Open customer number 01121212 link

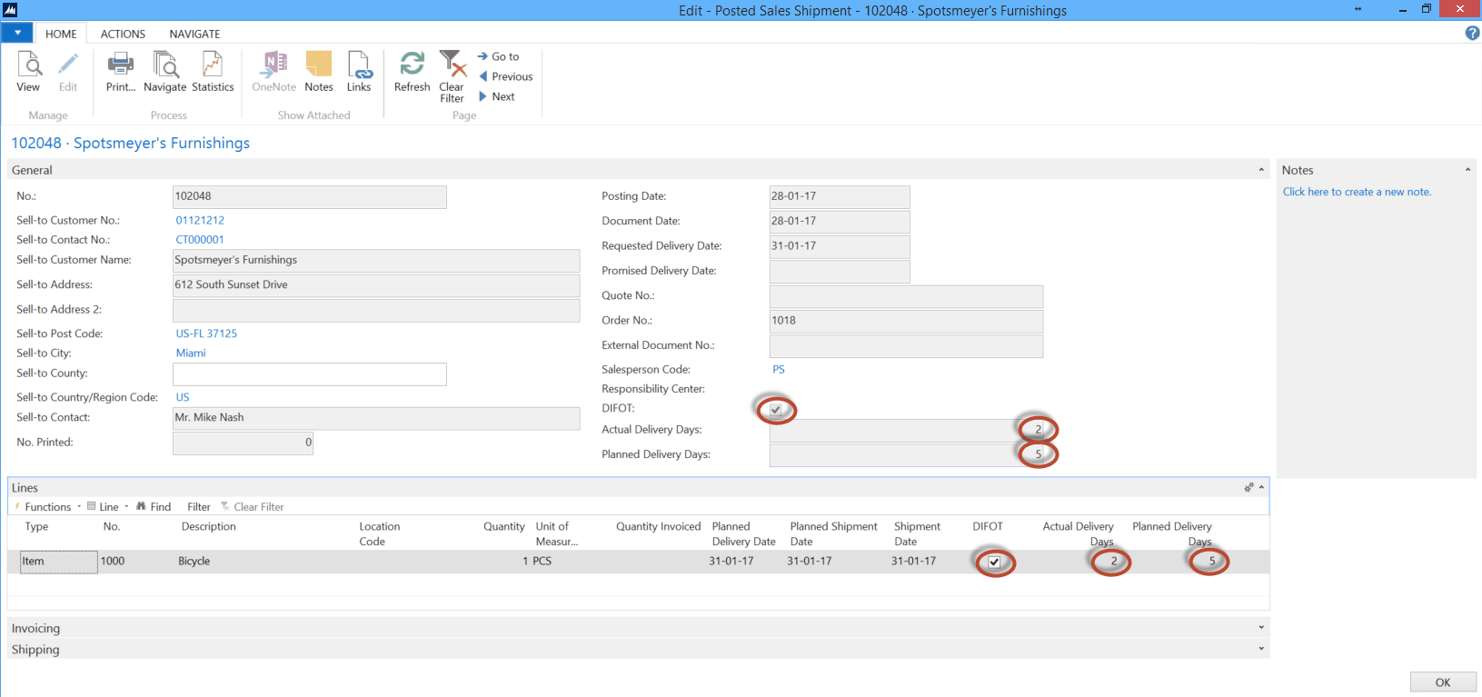click(x=200, y=220)
